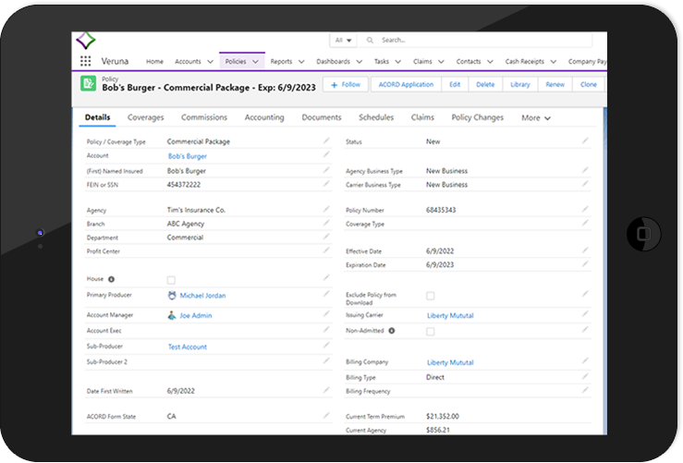Open the Michael Jordan producer link
This screenshot has width=683, height=463.
pos(202,296)
